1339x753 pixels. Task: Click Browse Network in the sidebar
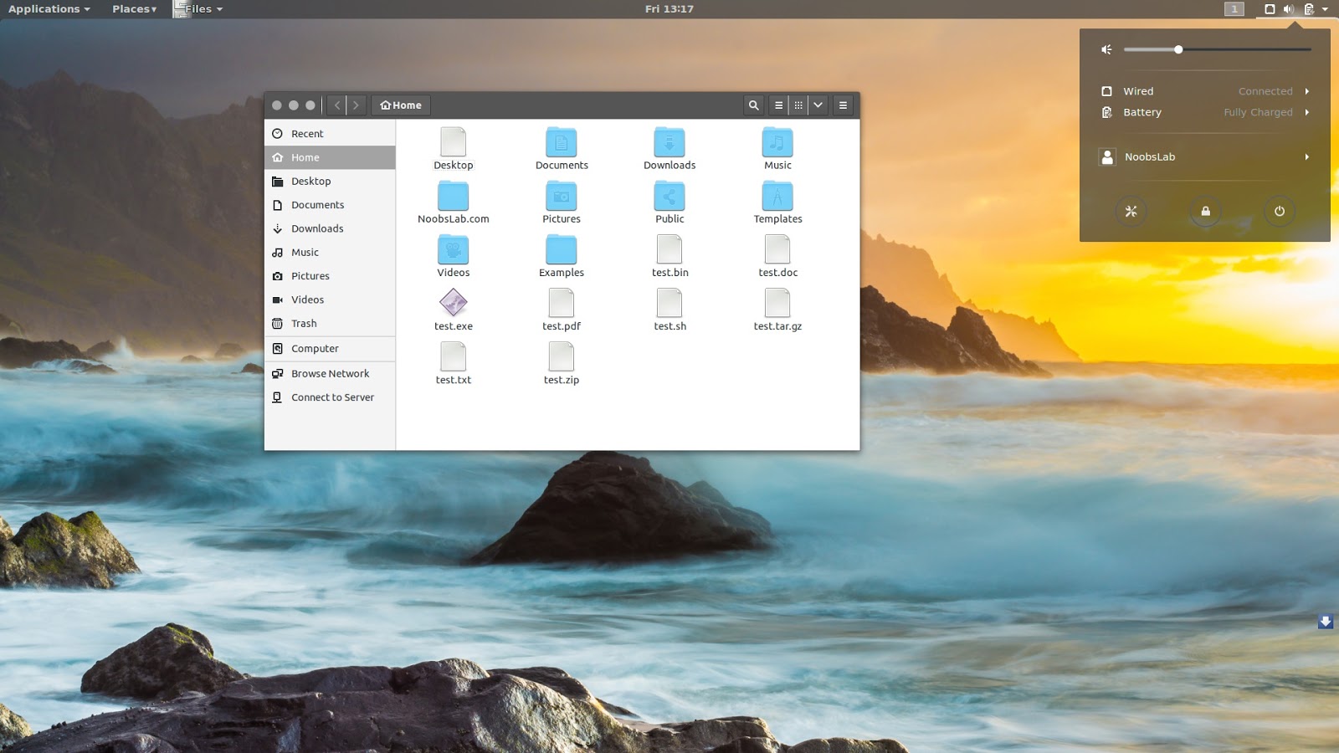[x=330, y=373]
